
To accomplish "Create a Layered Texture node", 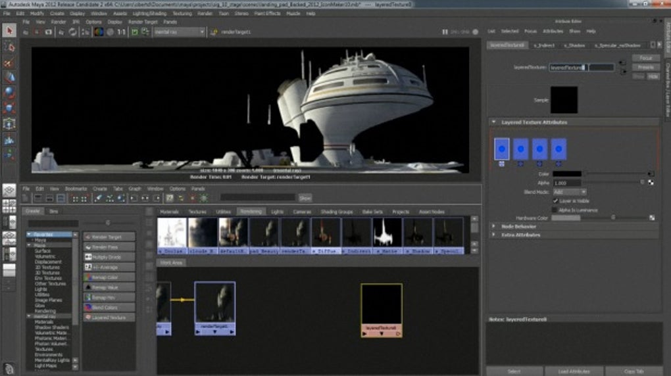I will click(109, 317).
